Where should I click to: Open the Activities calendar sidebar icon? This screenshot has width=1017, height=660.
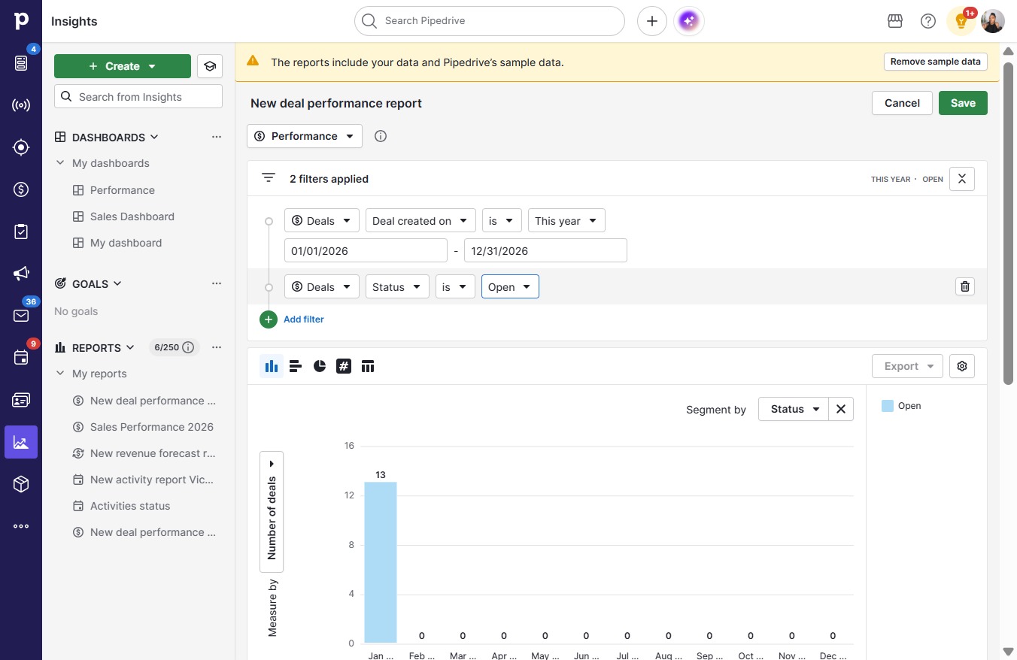[21, 358]
